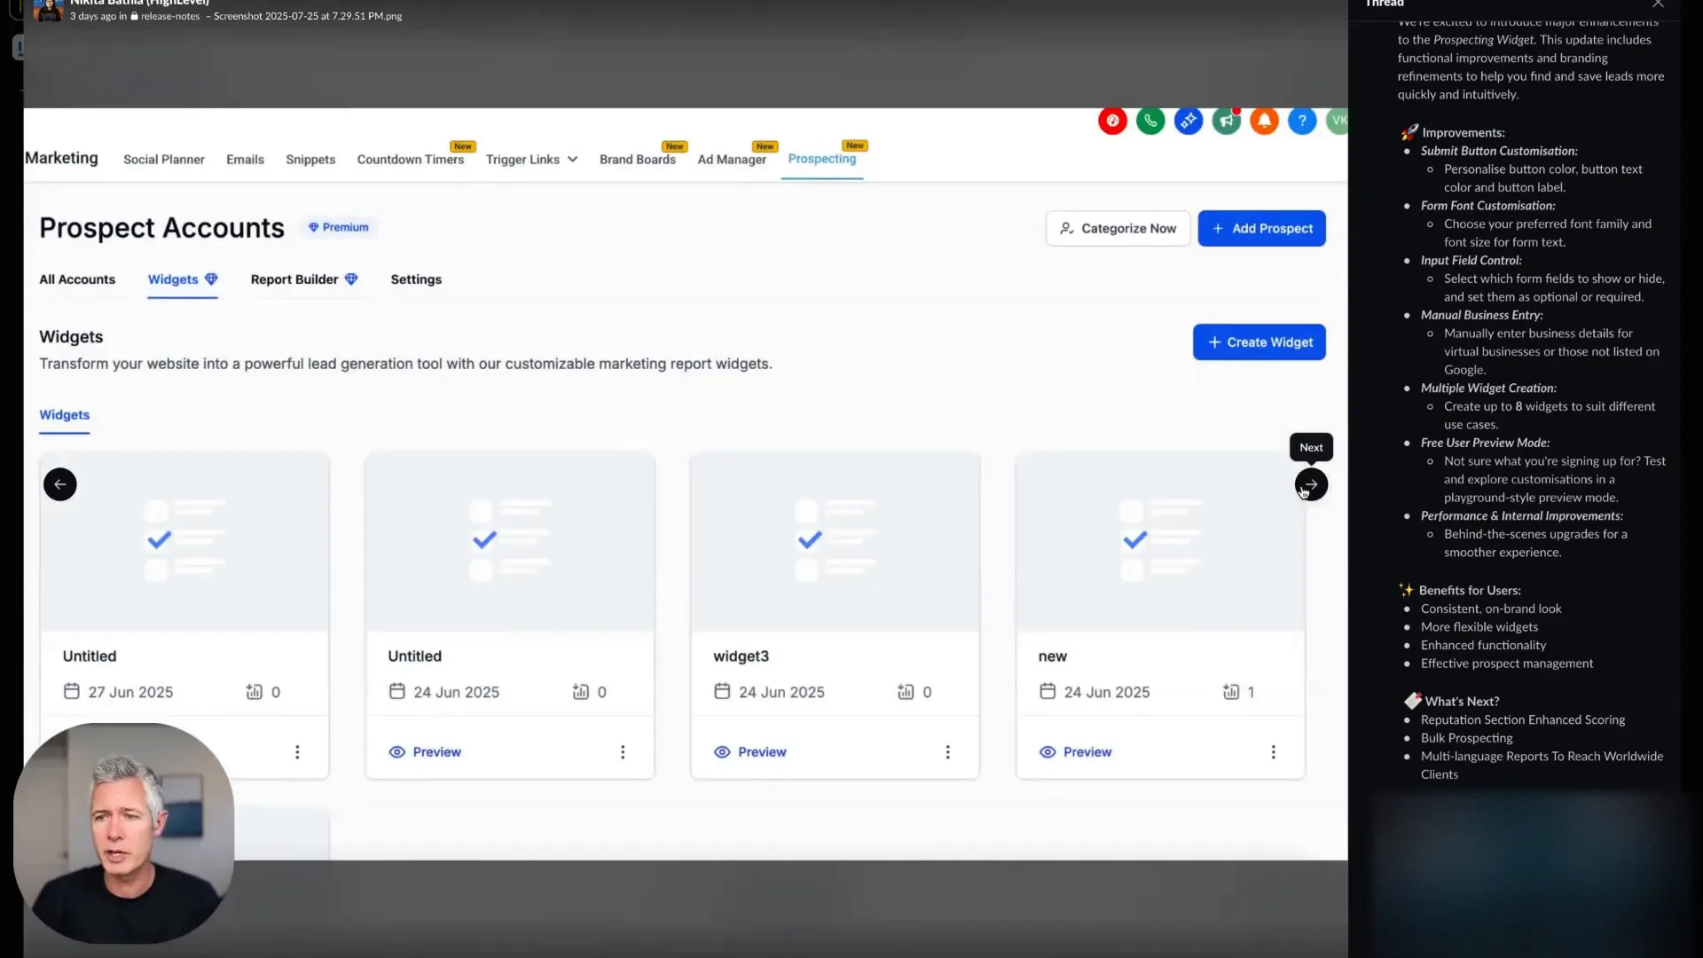Click the red circular icon in top bar
This screenshot has height=958, width=1703.
pyautogui.click(x=1112, y=121)
